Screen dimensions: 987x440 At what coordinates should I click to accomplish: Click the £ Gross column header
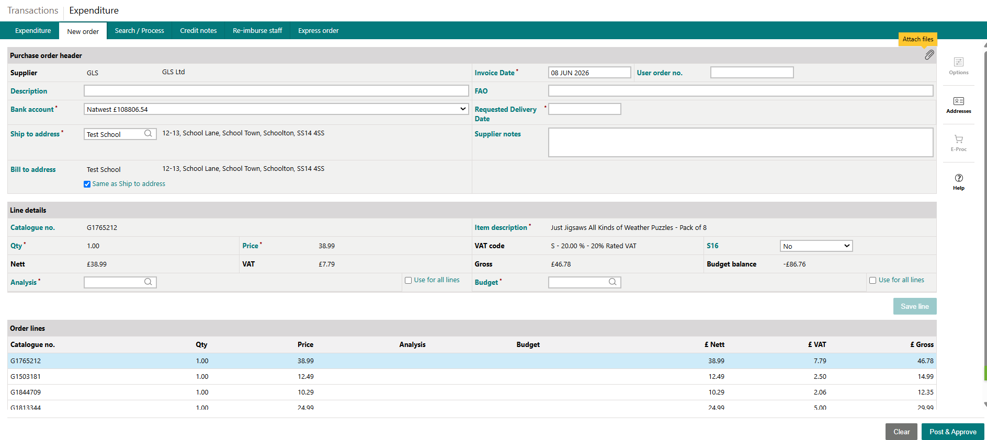[x=922, y=345]
